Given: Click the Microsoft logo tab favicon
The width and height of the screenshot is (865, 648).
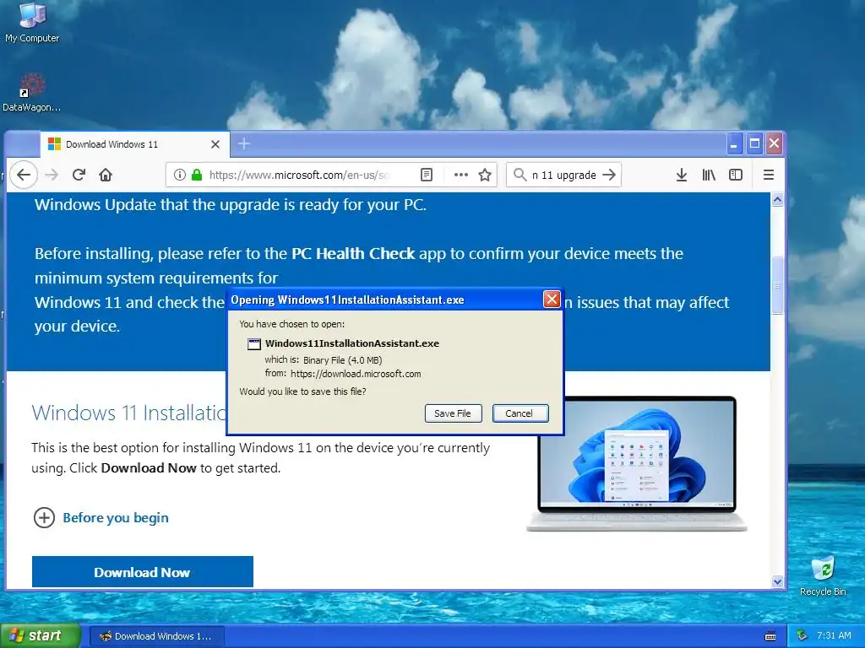Looking at the screenshot, I should click(x=54, y=143).
